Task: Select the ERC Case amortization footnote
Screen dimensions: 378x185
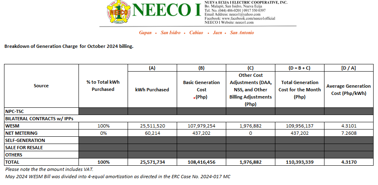Action: pyautogui.click(x=118, y=177)
